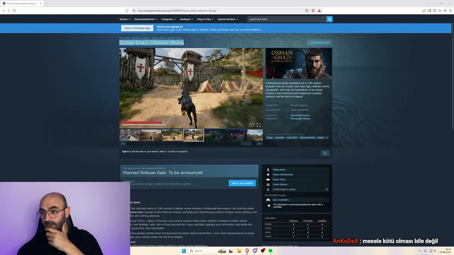Click the Xbox controller icon
The height and width of the screenshot is (255, 454).
pos(268,200)
